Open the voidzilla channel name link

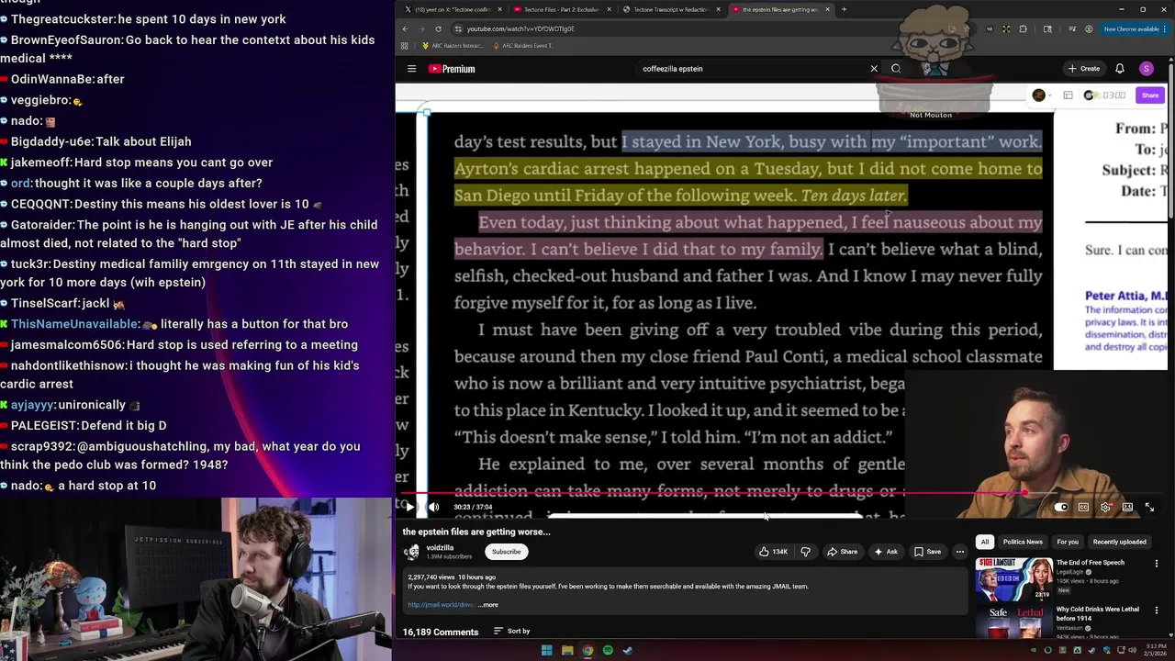coord(440,548)
